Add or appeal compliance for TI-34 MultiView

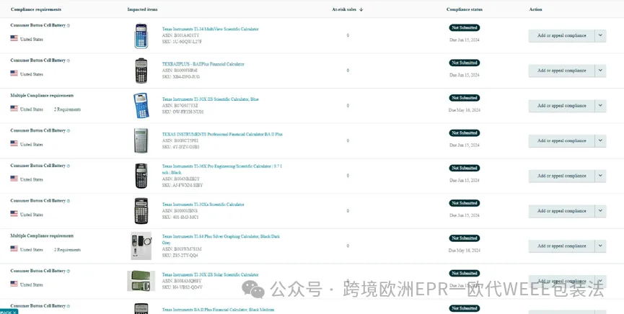coord(561,35)
